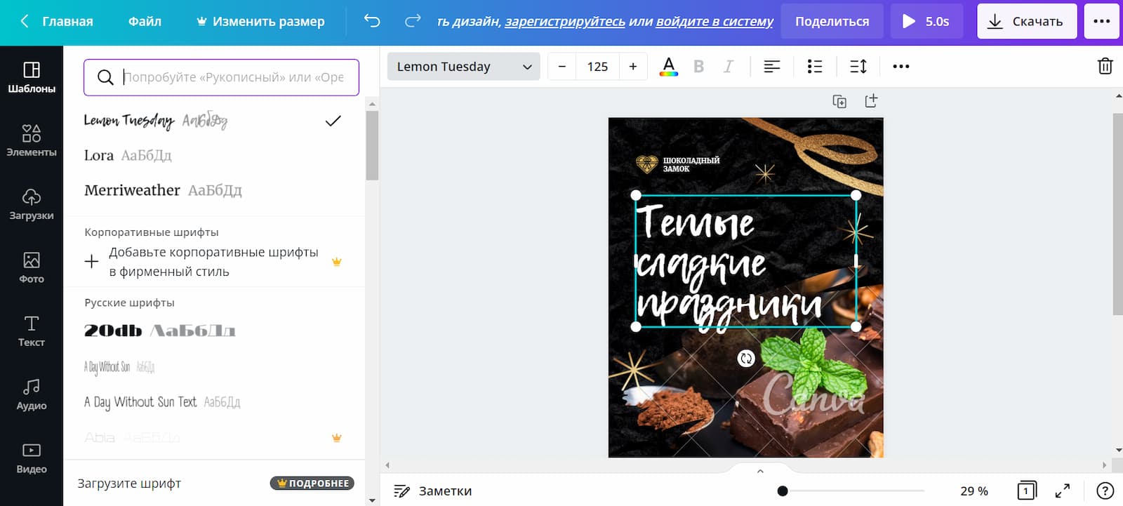Screen dimensions: 1123x506
Task: Open text alignment icon
Action: click(x=771, y=66)
